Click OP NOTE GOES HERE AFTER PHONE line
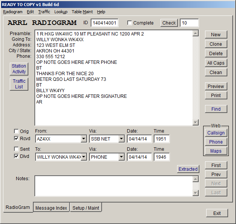236x224 pixels. (77, 62)
